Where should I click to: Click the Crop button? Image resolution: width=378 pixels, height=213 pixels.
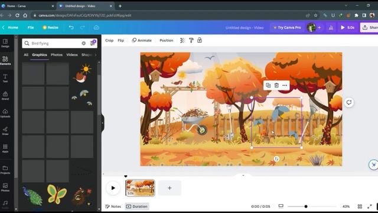[109, 40]
